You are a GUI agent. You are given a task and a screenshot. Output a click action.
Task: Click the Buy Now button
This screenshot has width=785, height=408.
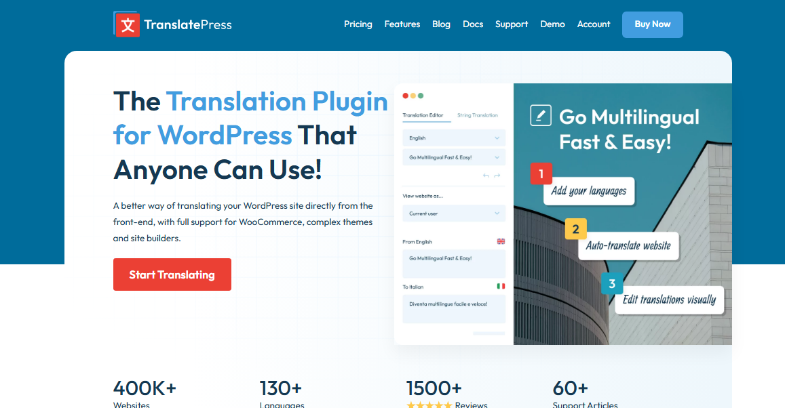coord(652,24)
